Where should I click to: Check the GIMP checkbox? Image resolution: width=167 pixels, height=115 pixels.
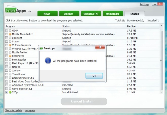[x=7, y=31]
